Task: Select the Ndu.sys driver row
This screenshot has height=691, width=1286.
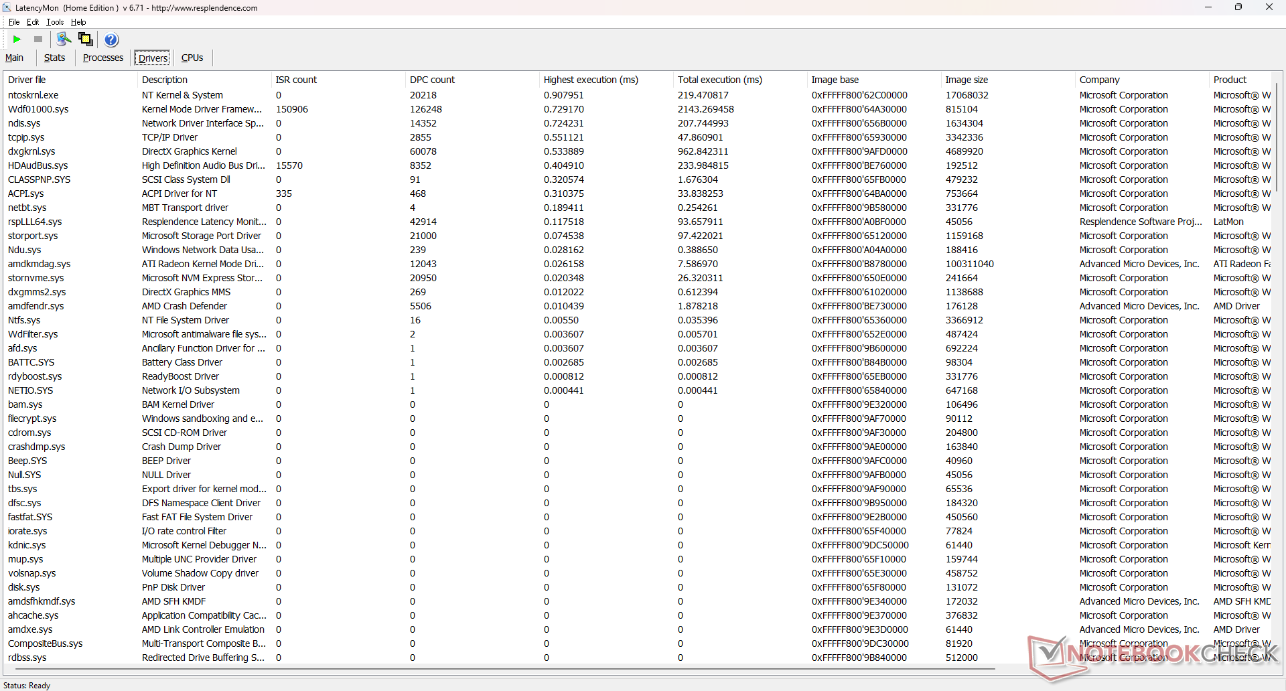Action: [638, 250]
